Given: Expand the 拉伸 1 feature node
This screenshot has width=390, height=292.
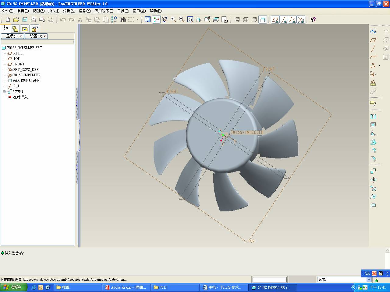Looking at the screenshot, I should 4,92.
